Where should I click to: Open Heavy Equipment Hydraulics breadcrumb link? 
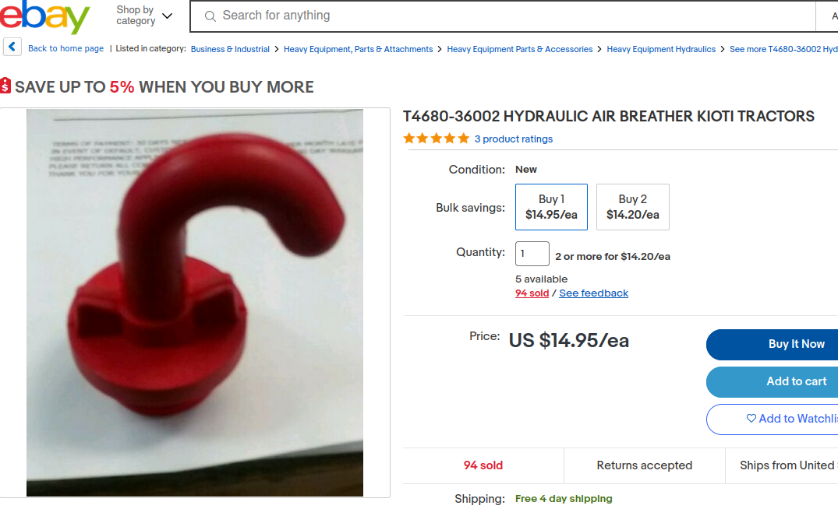(x=661, y=49)
